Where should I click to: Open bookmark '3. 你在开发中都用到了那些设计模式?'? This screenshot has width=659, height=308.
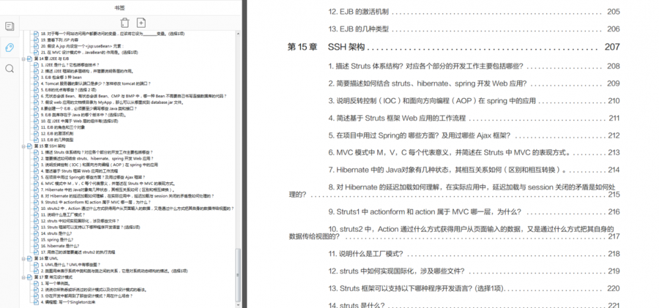click(x=87, y=296)
